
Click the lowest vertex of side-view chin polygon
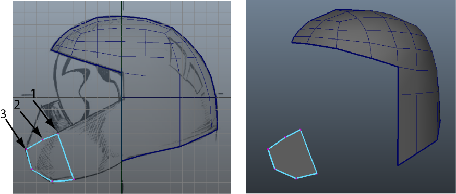click(52, 181)
